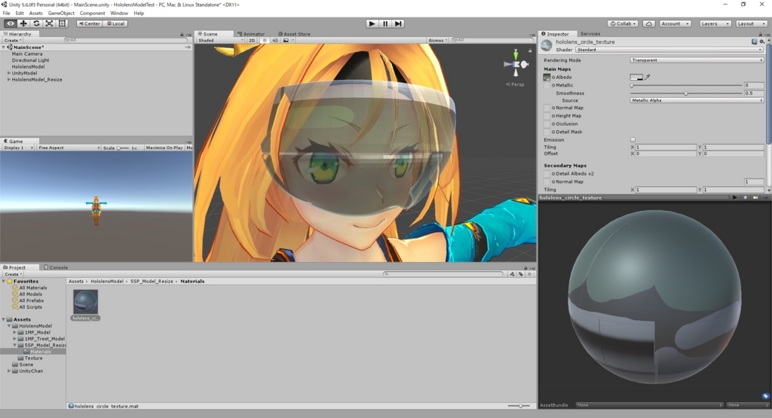Switch to the Services tab
The height and width of the screenshot is (418, 772).
pos(590,34)
